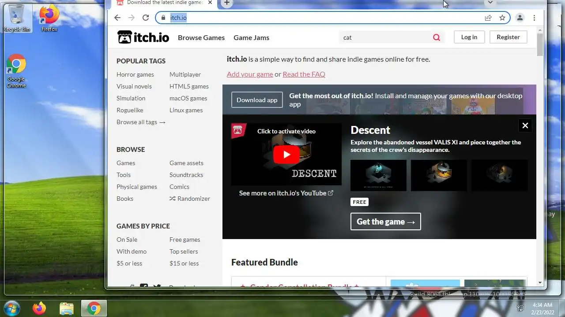Click the taskbar clock showing 4:34 AM
Image resolution: width=565 pixels, height=317 pixels.
(x=542, y=308)
